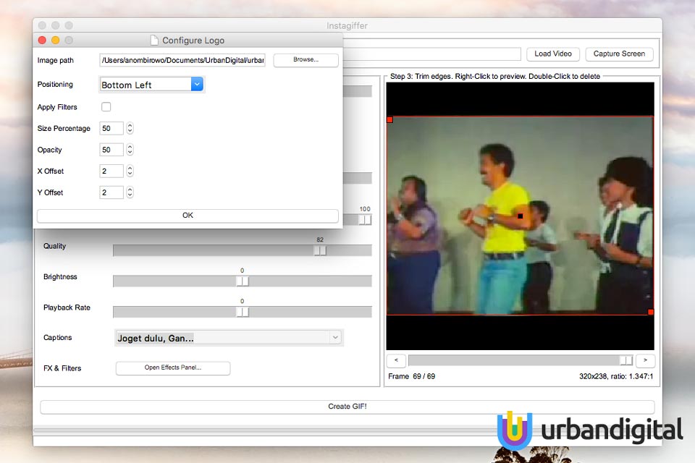Image resolution: width=695 pixels, height=463 pixels.
Task: Edit the Image path text field
Action: 182,60
